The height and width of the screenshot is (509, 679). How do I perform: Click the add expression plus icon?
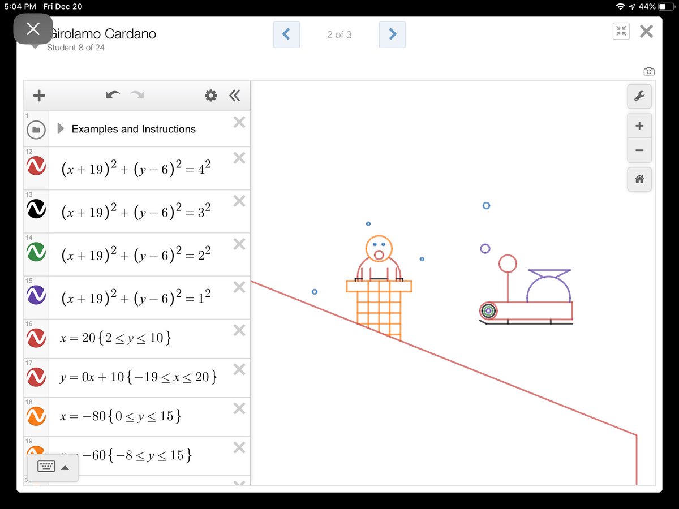coord(38,95)
